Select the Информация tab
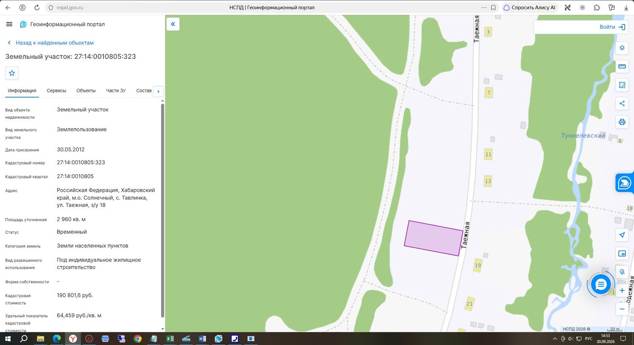634x345 pixels. click(22, 90)
